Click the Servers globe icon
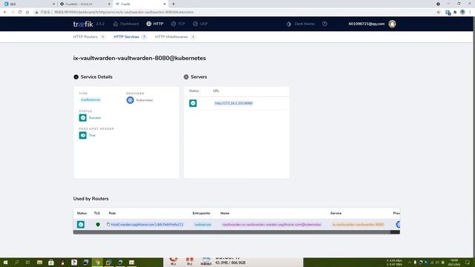475x267 pixels. click(186, 77)
